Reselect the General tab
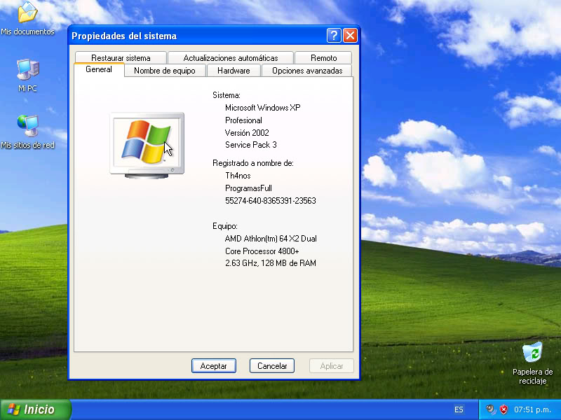The height and width of the screenshot is (420, 561). [x=98, y=70]
